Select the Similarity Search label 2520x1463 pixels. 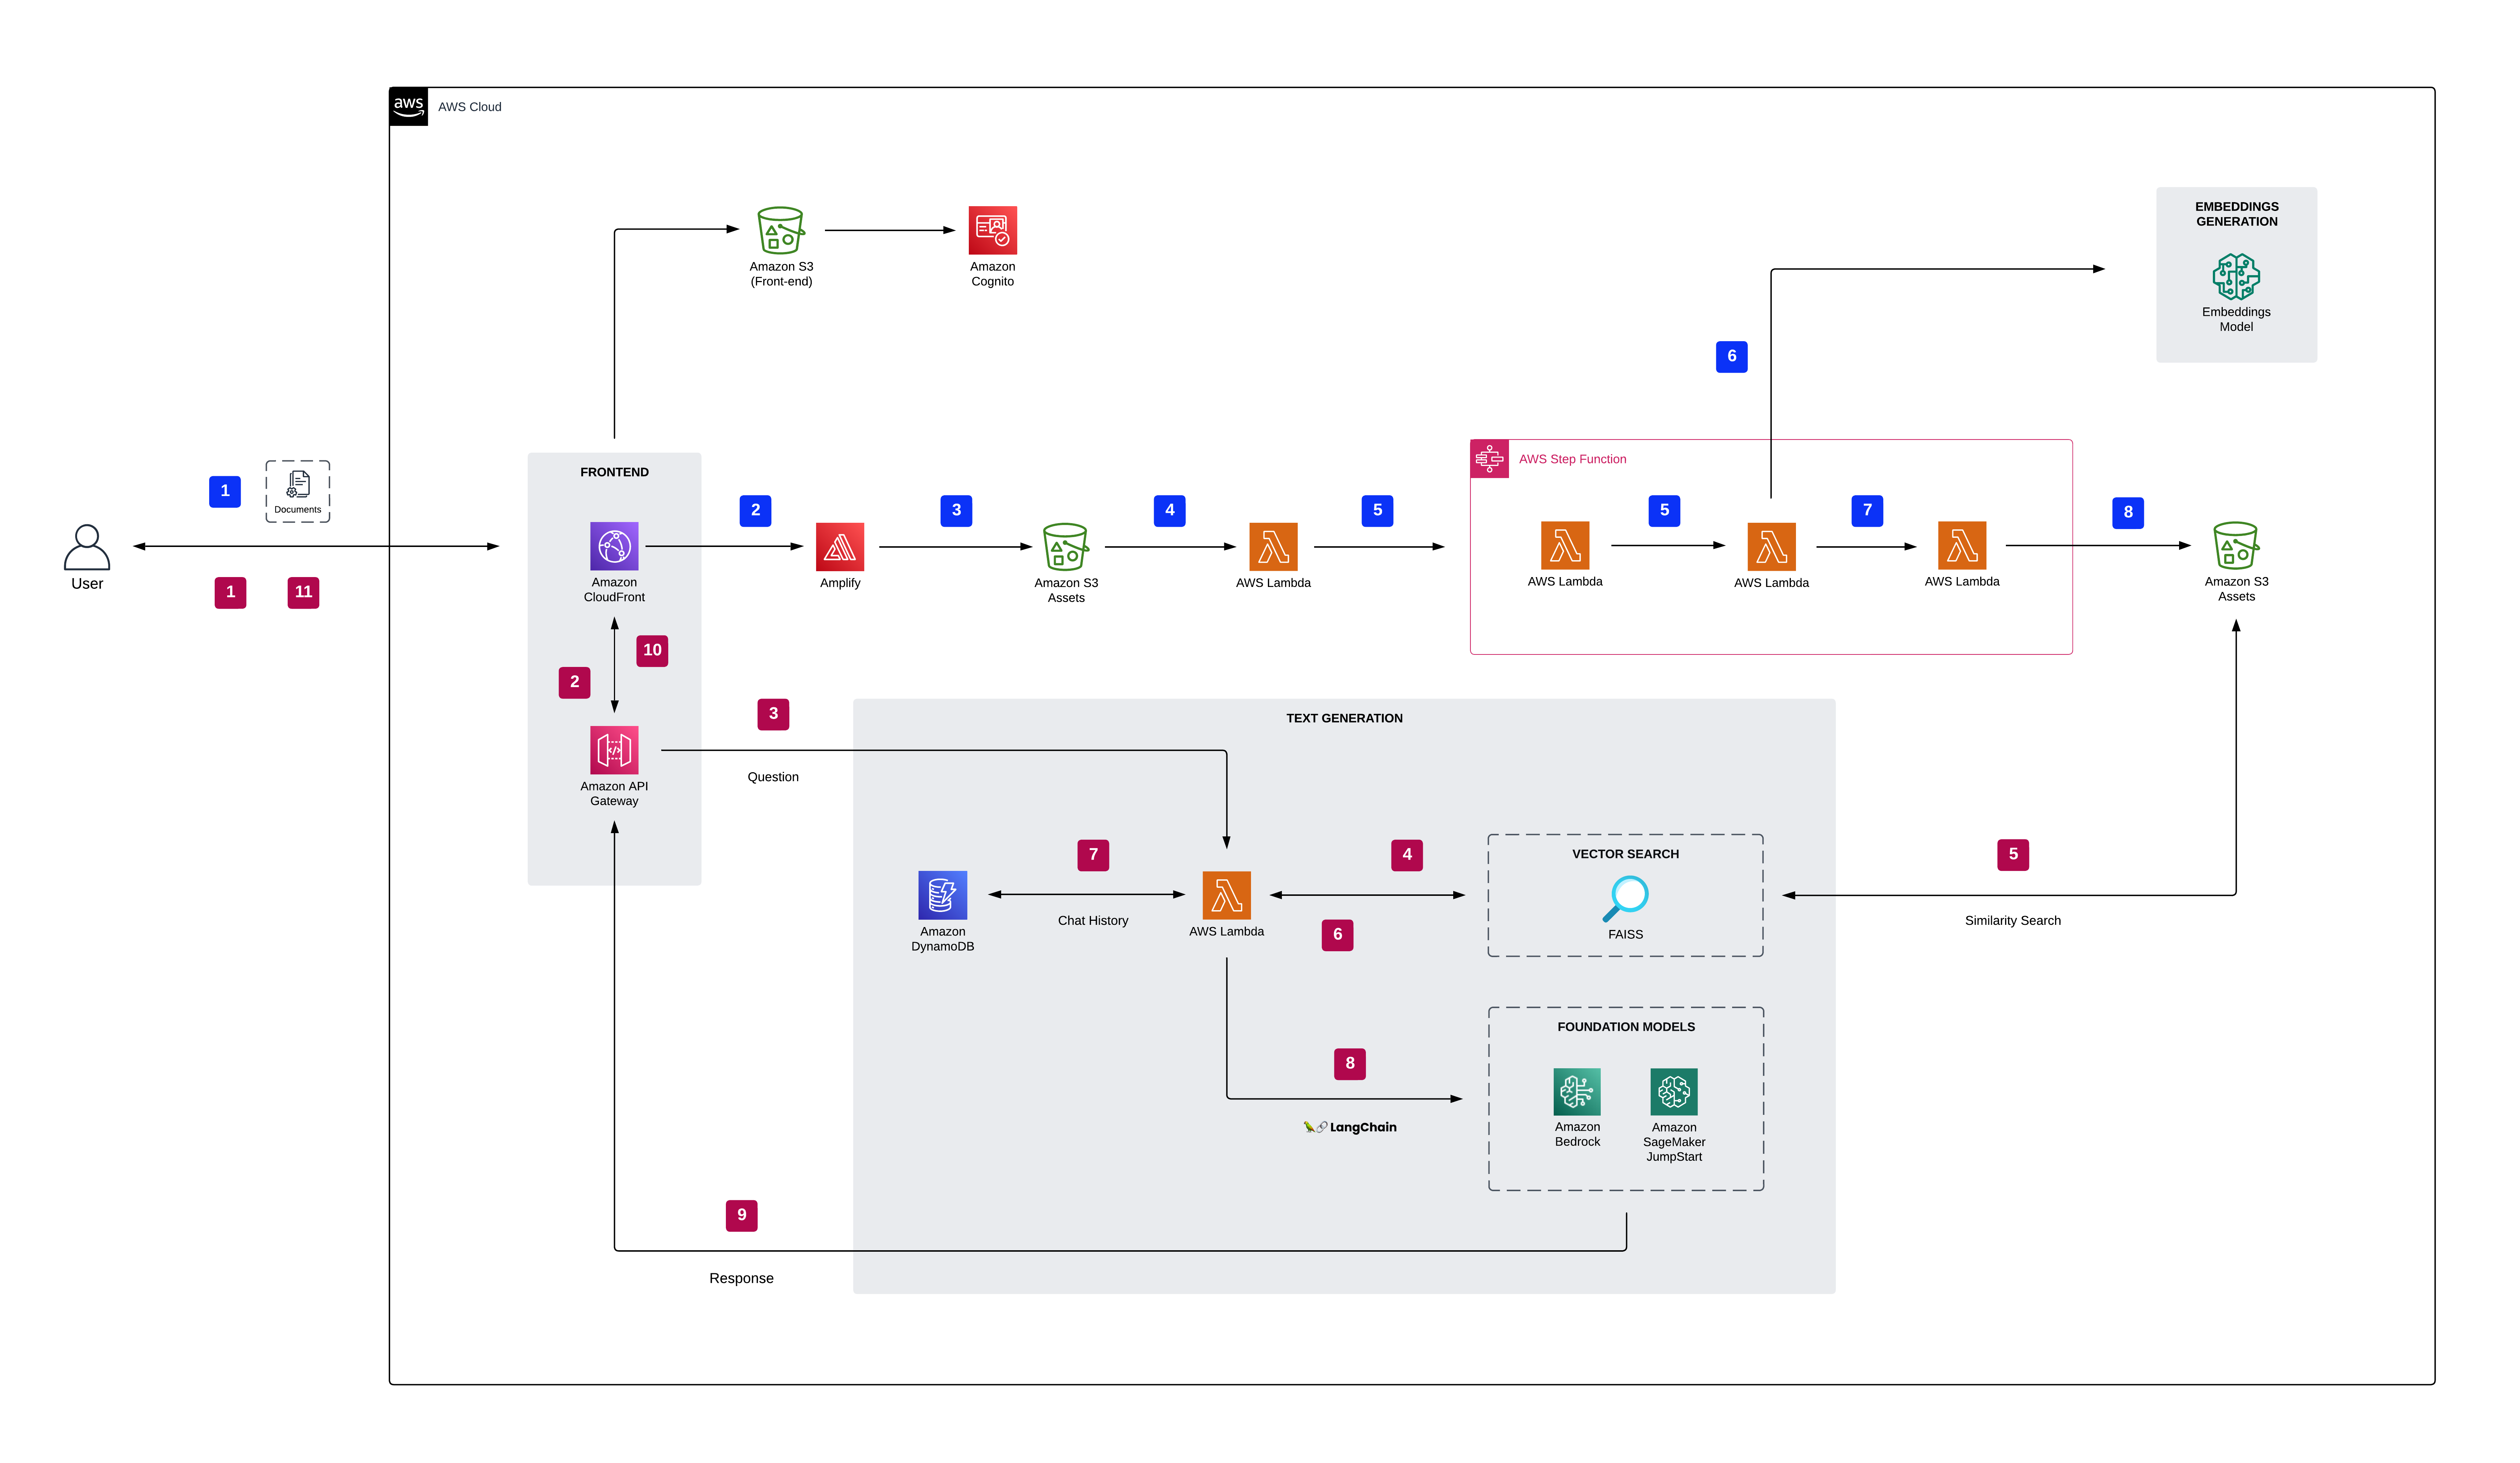(x=2012, y=920)
